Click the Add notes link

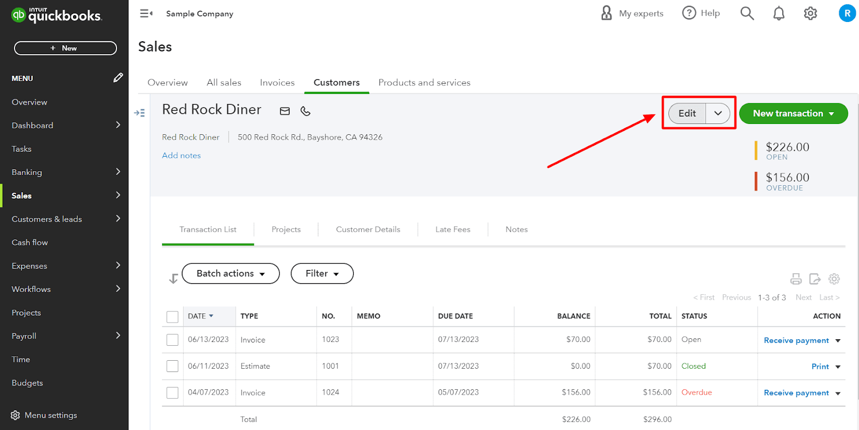click(x=181, y=156)
